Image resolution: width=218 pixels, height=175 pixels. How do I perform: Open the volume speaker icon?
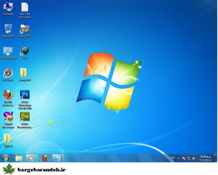tap(194, 158)
